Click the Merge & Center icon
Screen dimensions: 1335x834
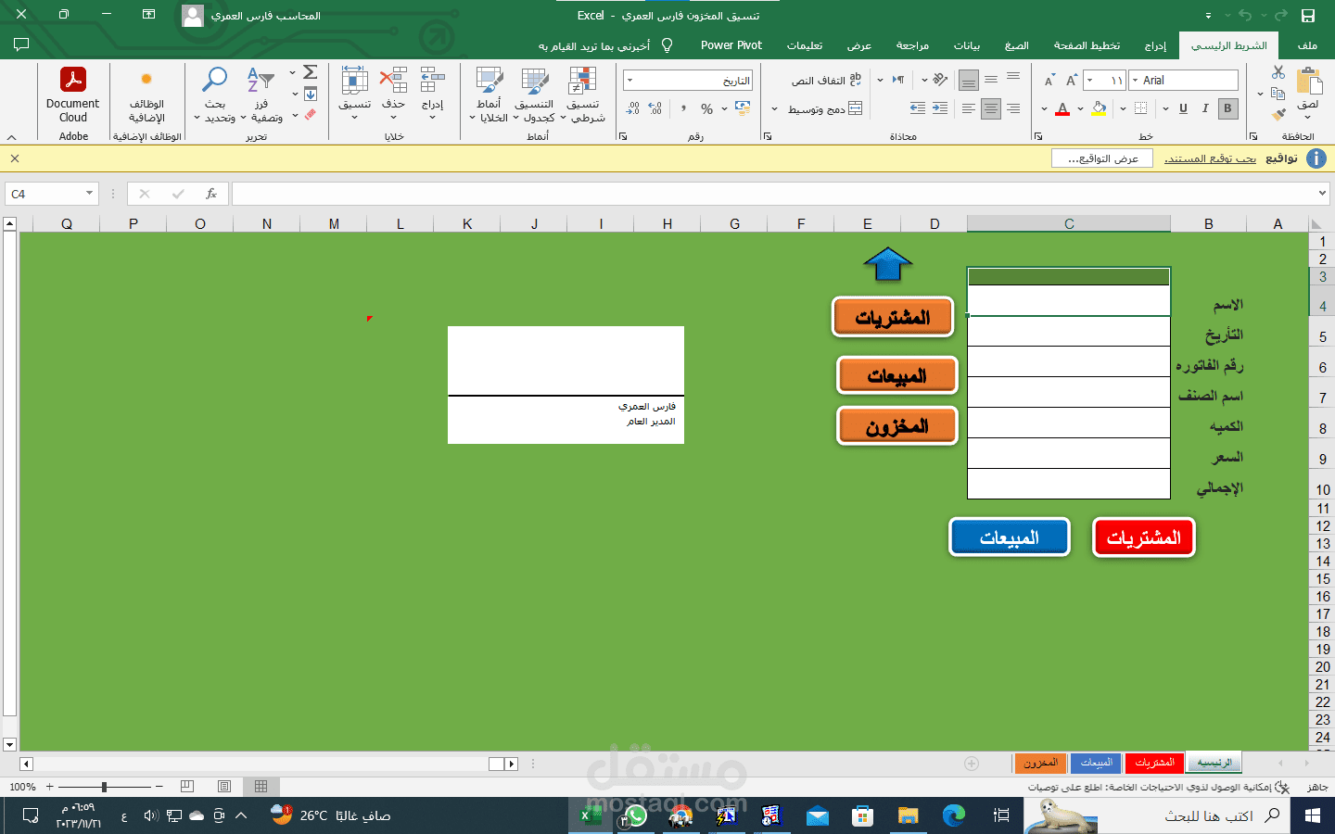click(x=855, y=109)
